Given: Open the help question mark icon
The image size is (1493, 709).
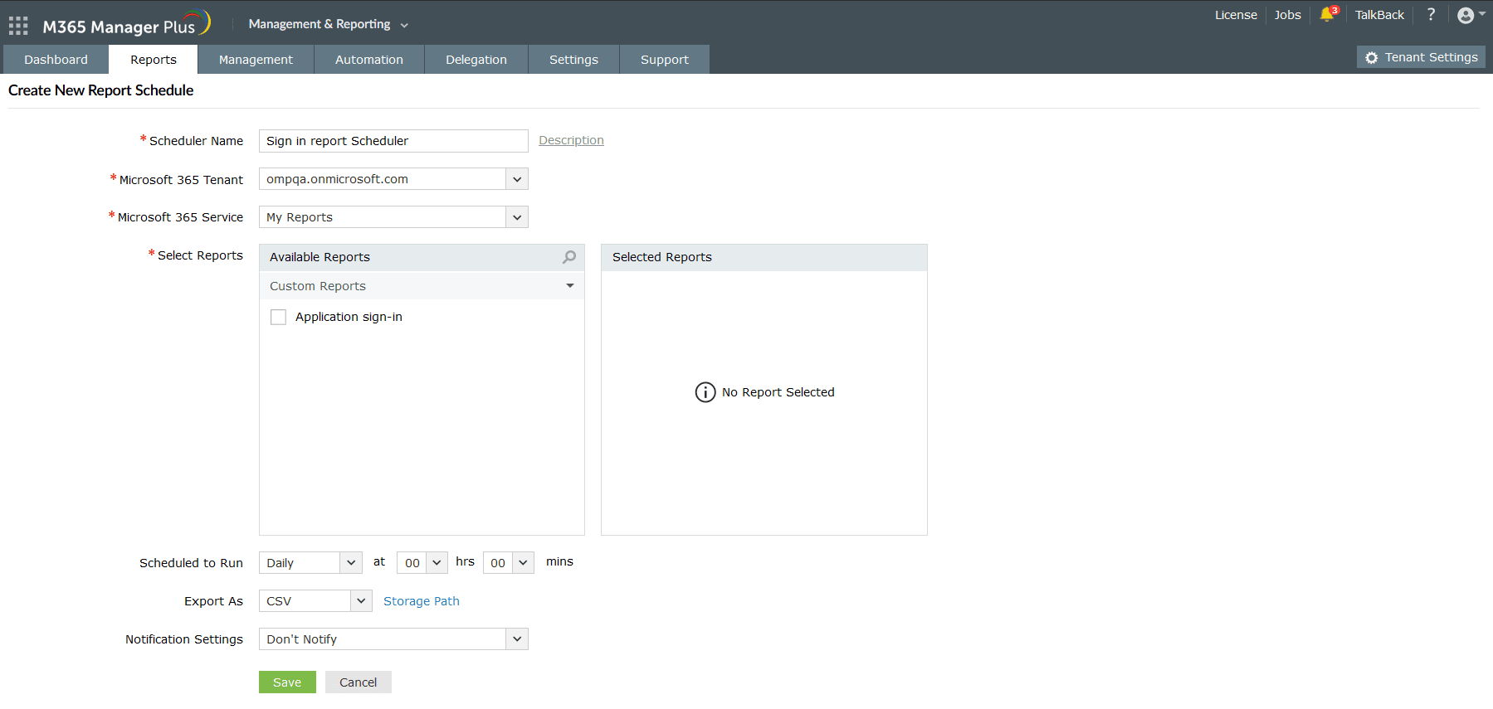Looking at the screenshot, I should [x=1431, y=14].
